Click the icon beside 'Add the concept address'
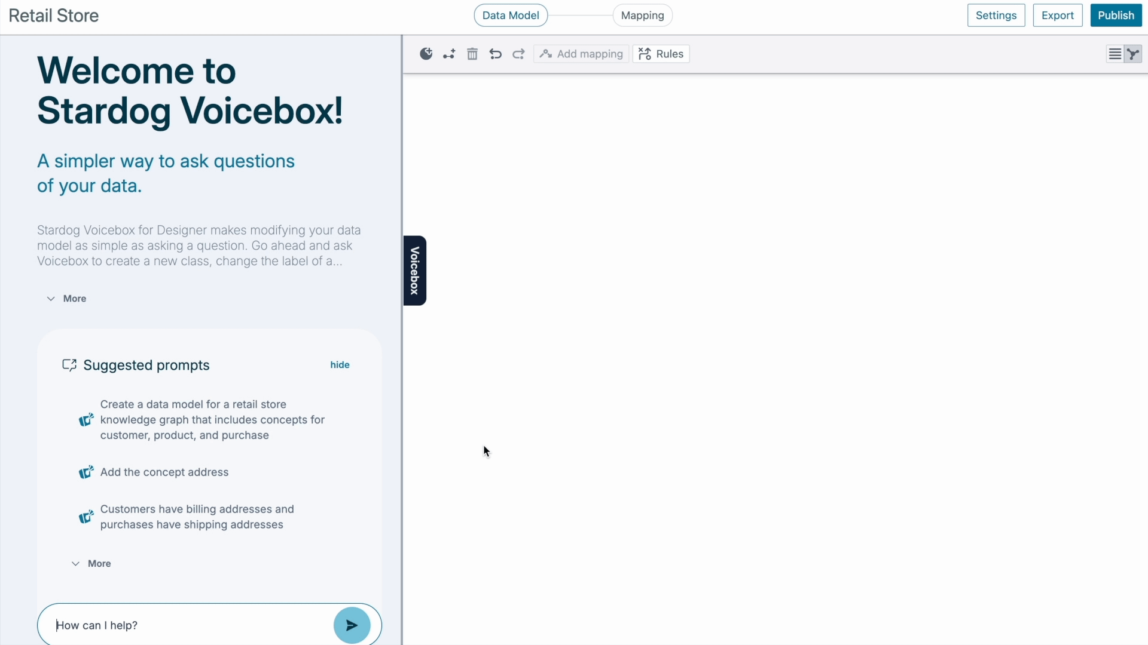Viewport: 1148px width, 645px height. coord(86,472)
